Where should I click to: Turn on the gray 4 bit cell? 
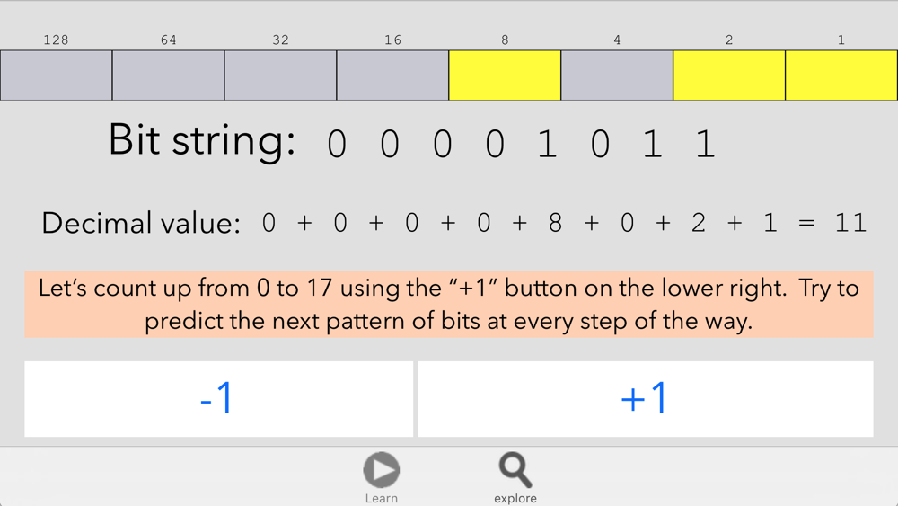point(617,75)
